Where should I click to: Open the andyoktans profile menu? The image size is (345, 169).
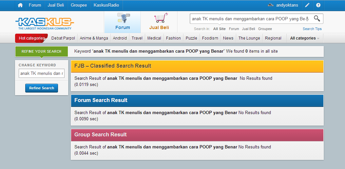pos(287,5)
